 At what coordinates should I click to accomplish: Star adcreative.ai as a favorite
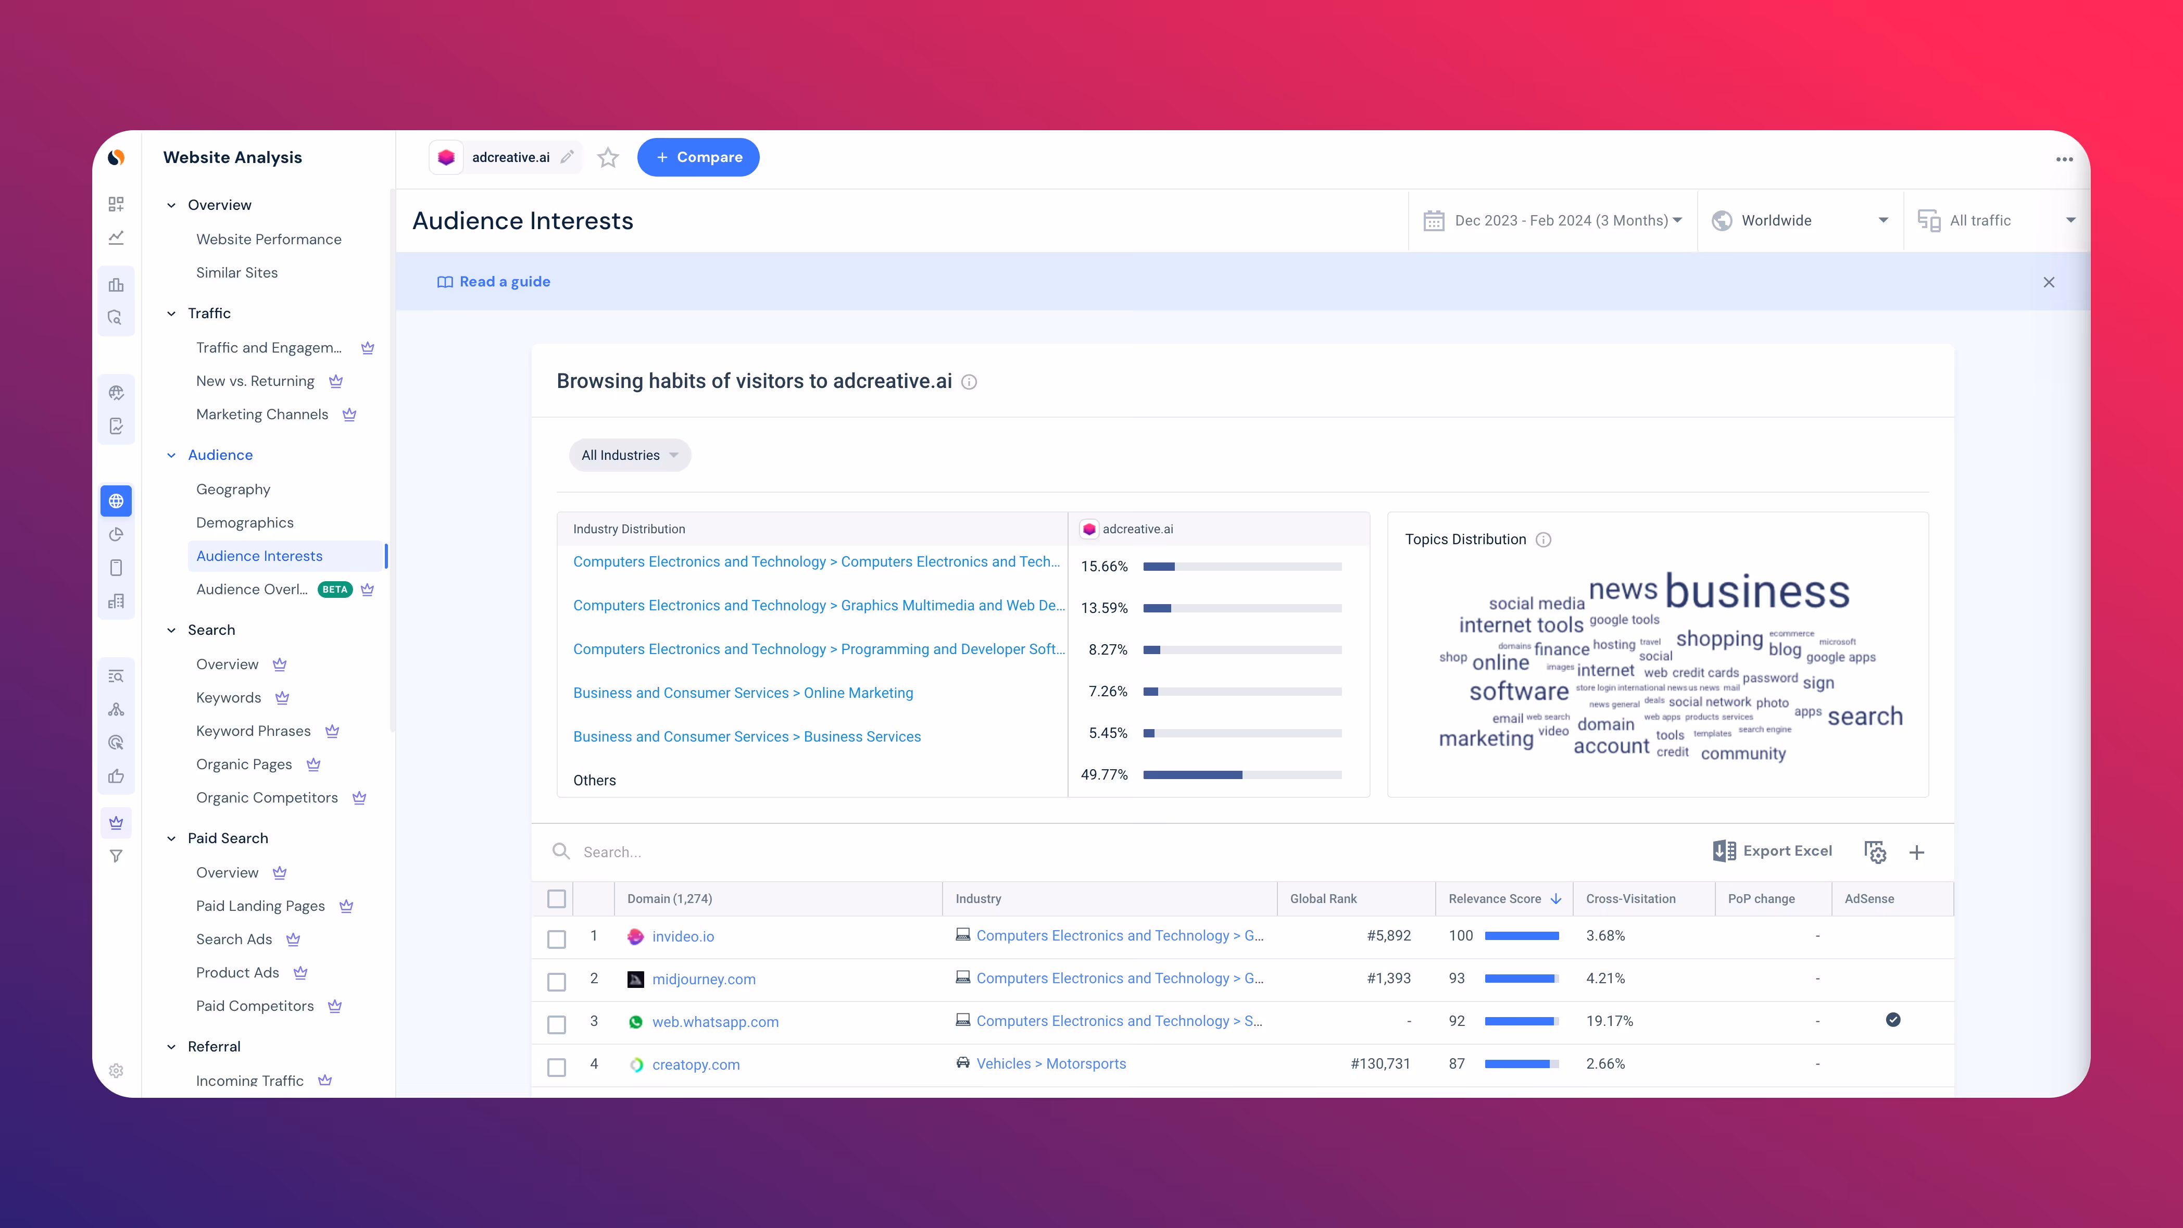pyautogui.click(x=608, y=158)
